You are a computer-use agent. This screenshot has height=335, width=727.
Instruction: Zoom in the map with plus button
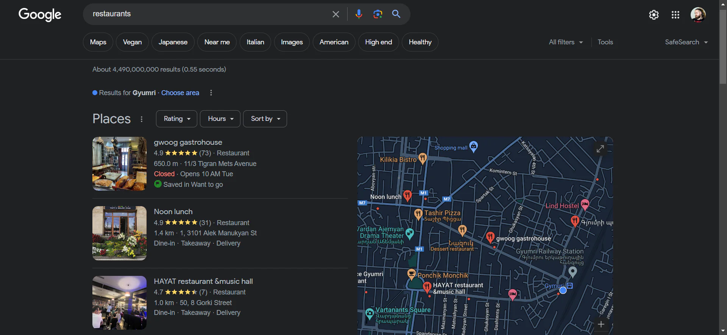(601, 324)
